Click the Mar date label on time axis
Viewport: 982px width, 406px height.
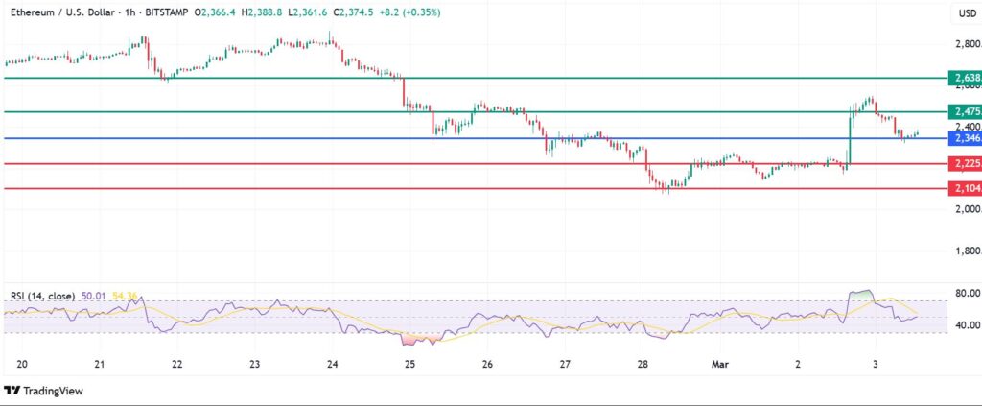point(723,365)
